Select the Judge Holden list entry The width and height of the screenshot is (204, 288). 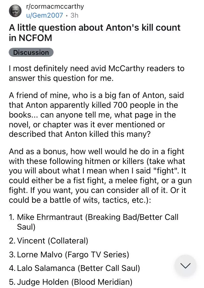(75, 282)
